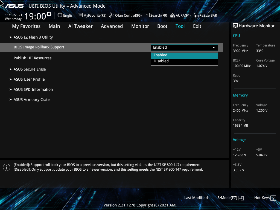280x210 pixels.
Task: Click the ASUS EZ Flash 3 Utility label
Action: click(33, 37)
